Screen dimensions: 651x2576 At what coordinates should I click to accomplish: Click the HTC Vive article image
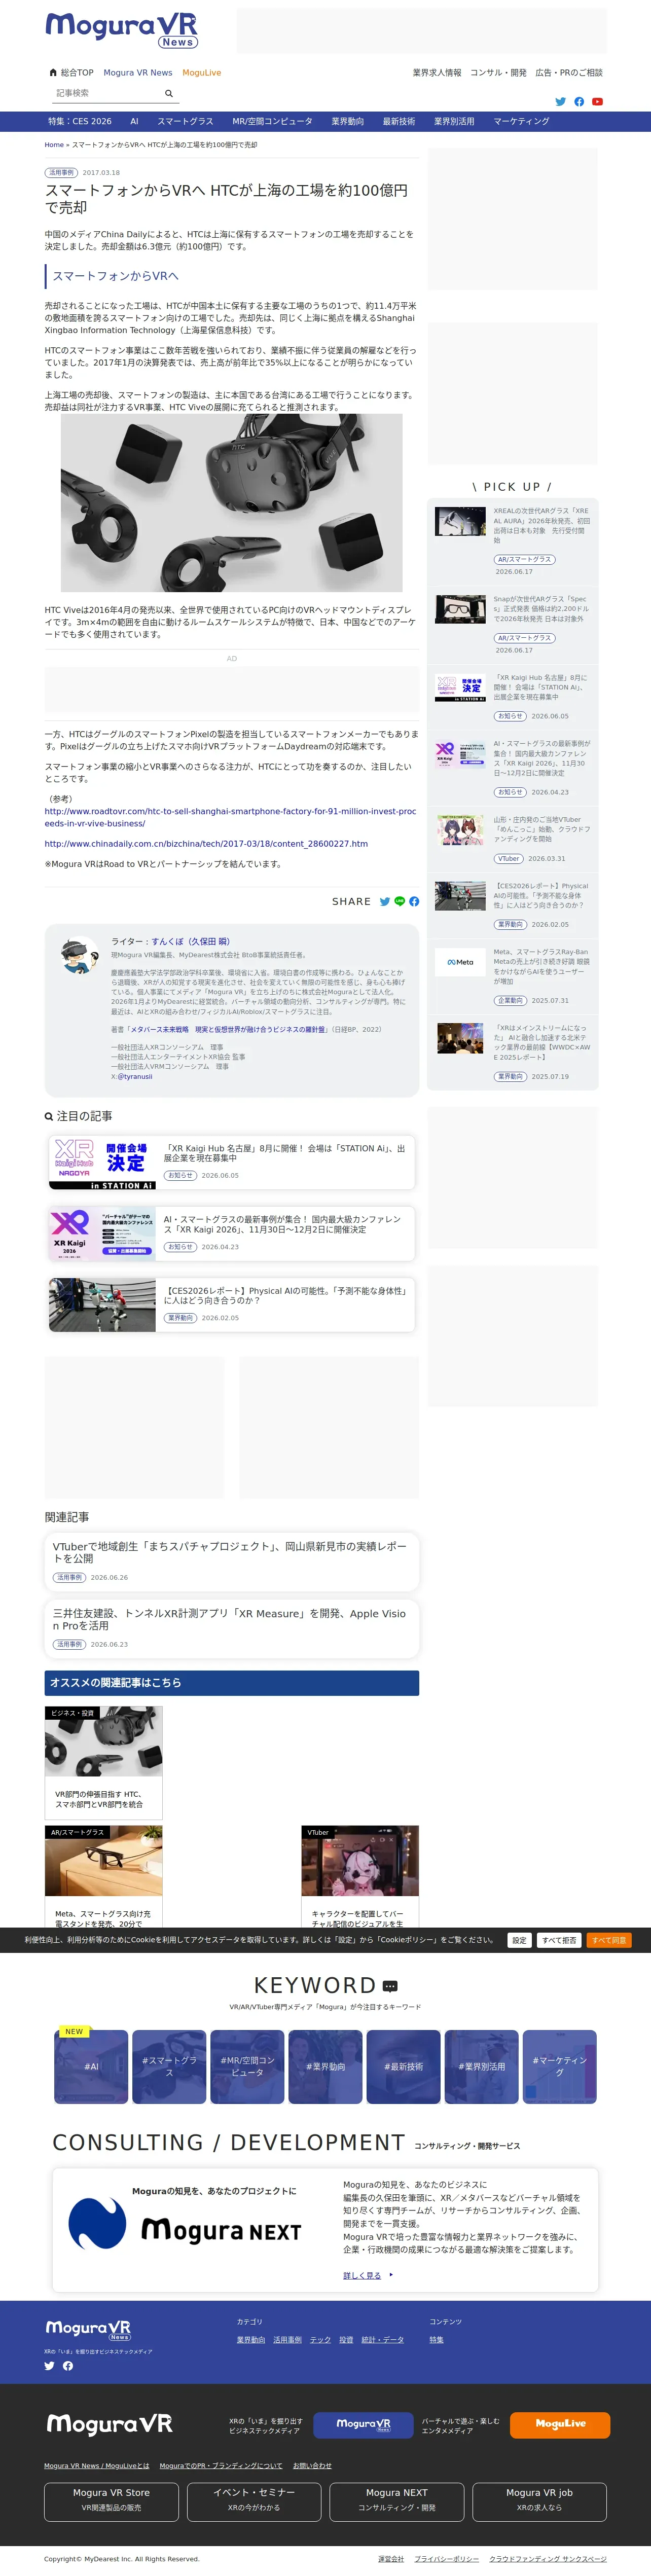tap(232, 503)
